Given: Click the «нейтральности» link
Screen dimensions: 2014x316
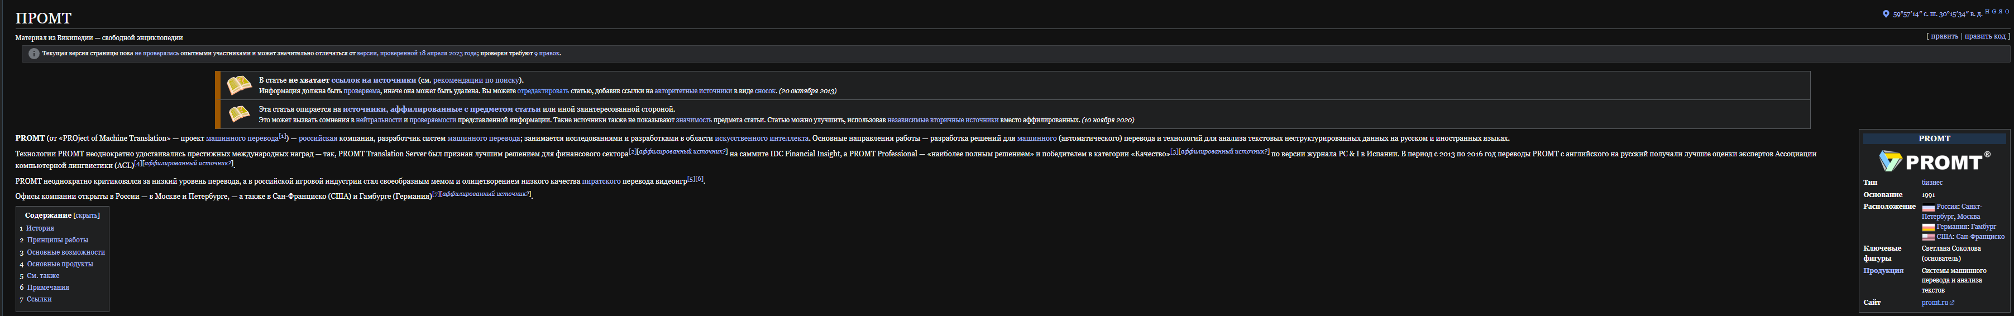Looking at the screenshot, I should pyautogui.click(x=379, y=121).
